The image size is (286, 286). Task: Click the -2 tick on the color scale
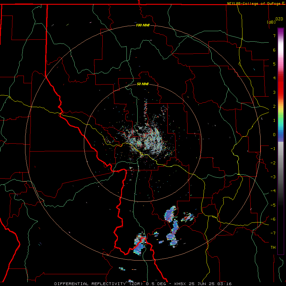tap(273, 163)
